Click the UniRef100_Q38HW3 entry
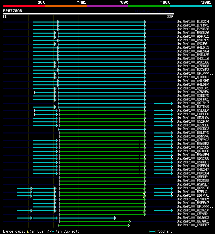215x234 pixels. 193,77
